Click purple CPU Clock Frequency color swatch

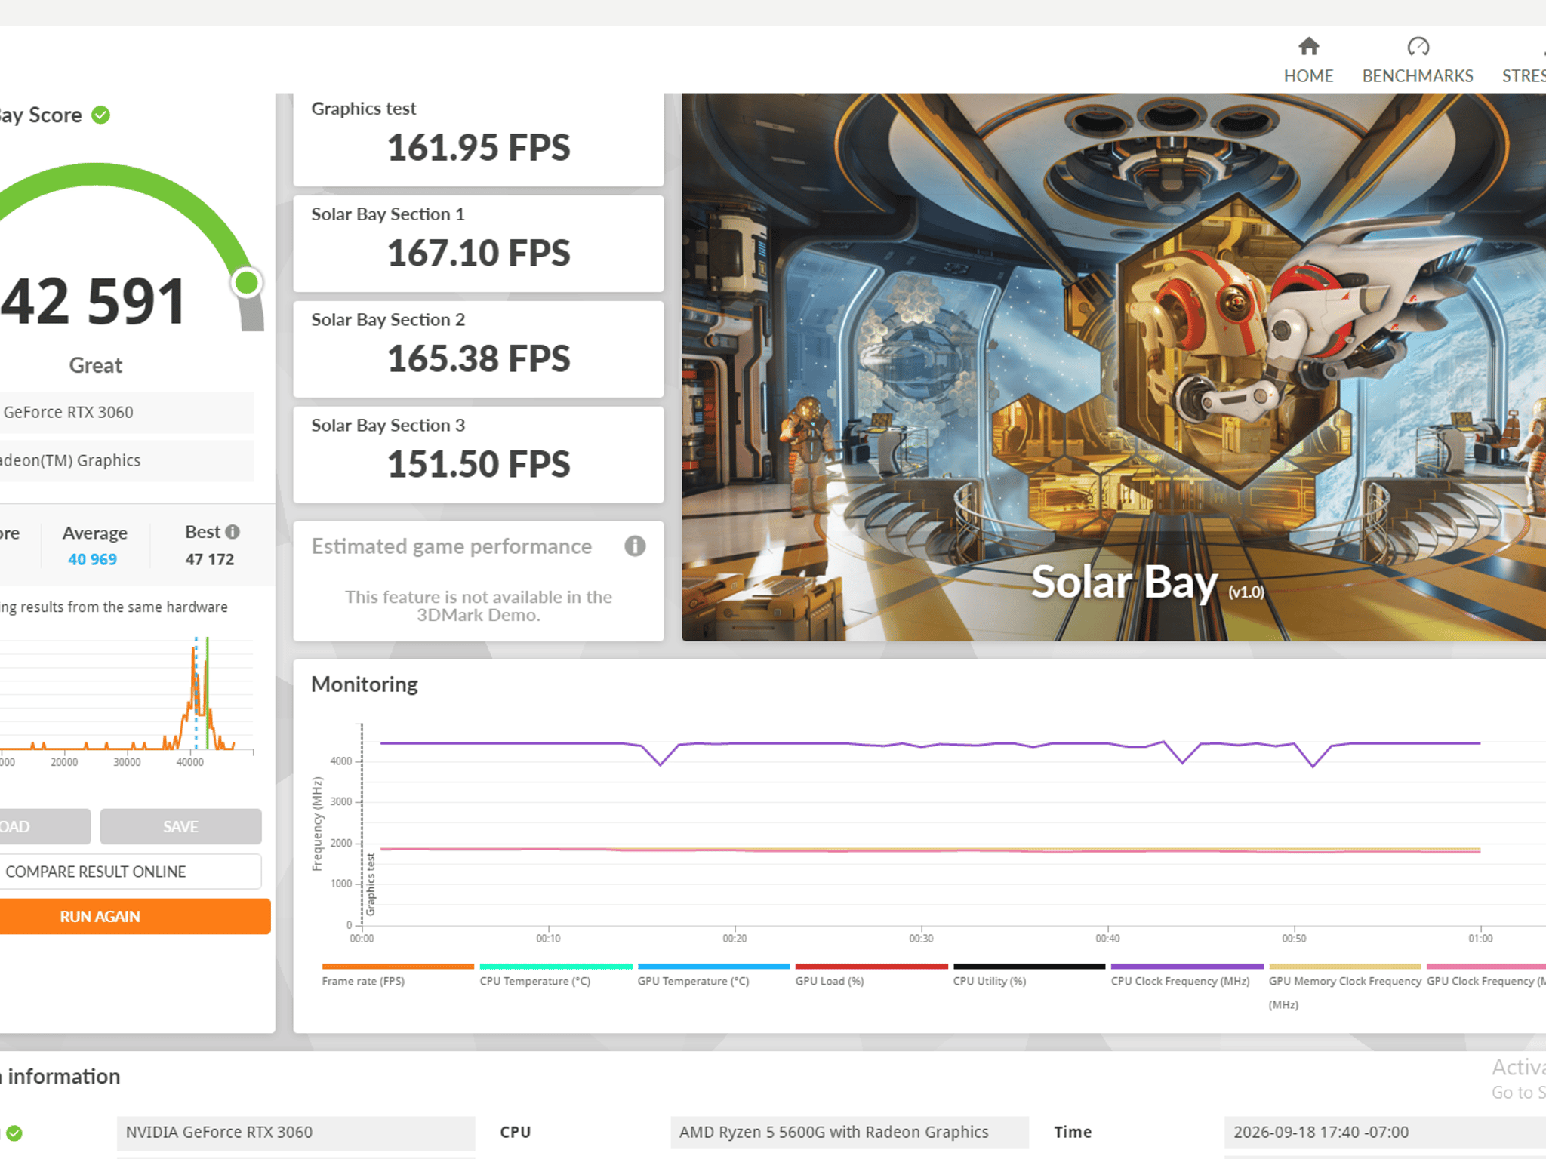tap(1187, 966)
